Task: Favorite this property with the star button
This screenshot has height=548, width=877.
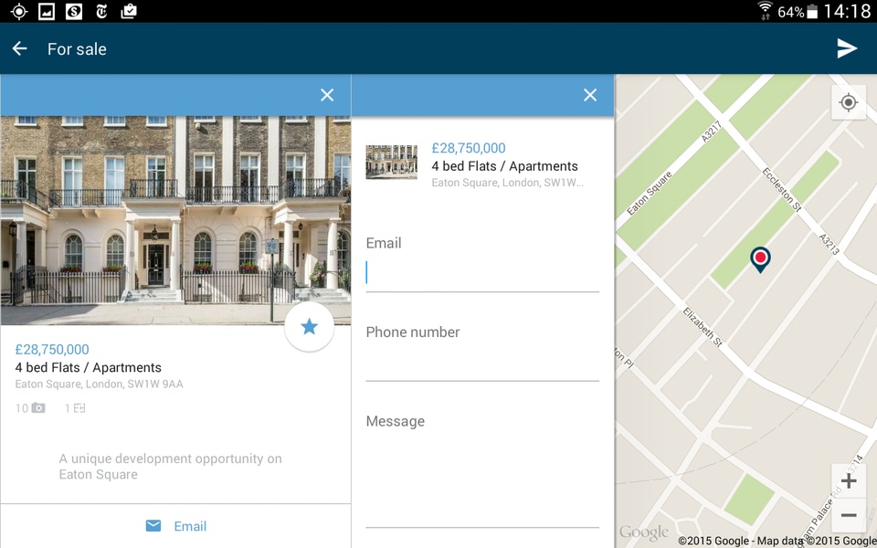Action: [x=310, y=327]
